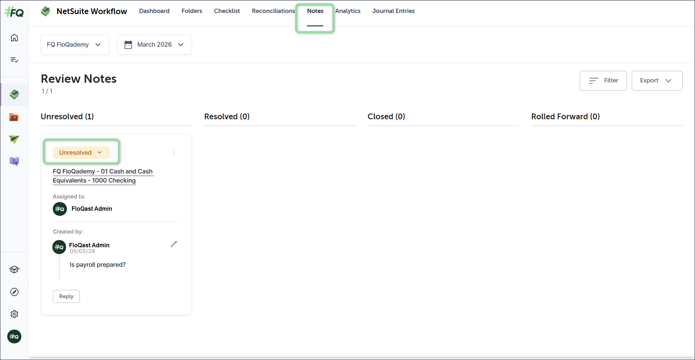Click the note date 05/05/26

(x=82, y=251)
